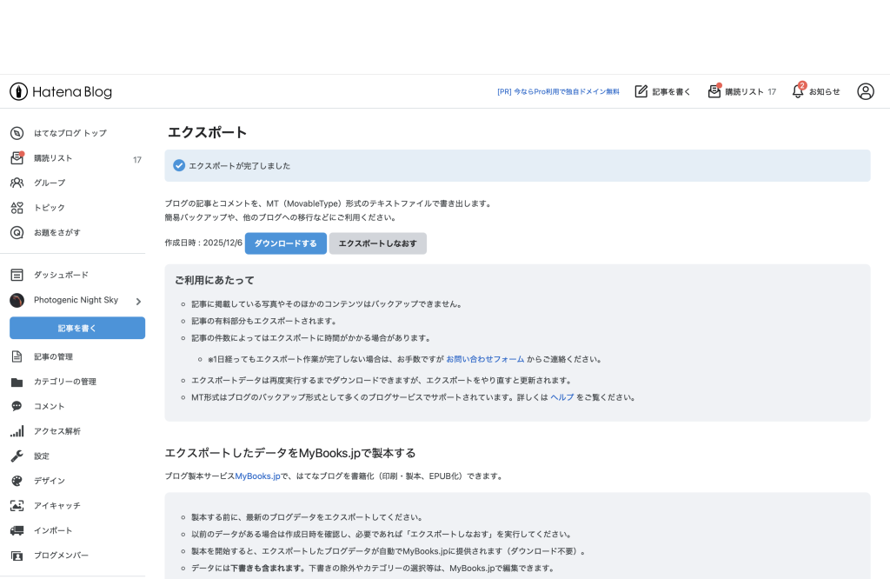Viewport: 890px width, 579px height.
Task: Click the 記事を書く pencil icon in header
Action: click(x=641, y=91)
